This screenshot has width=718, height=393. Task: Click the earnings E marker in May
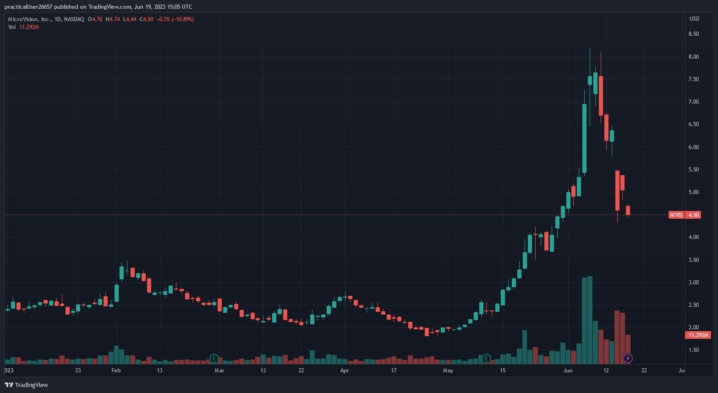tap(486, 358)
